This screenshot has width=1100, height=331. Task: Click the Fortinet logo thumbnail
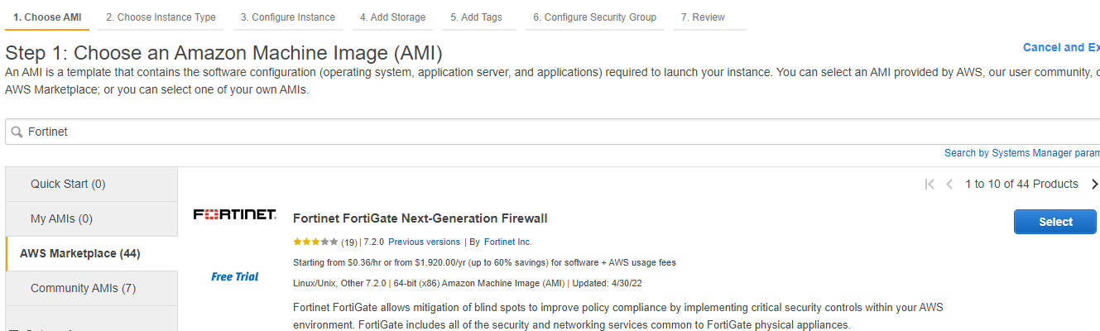pos(235,214)
